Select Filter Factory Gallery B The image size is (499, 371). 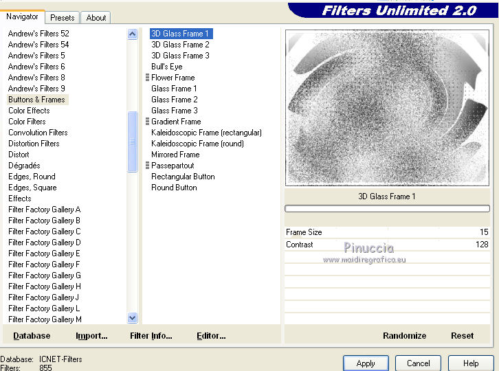[44, 220]
